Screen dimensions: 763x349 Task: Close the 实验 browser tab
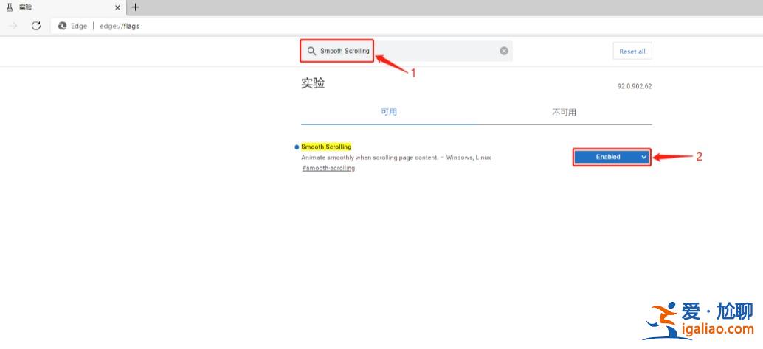coord(117,8)
